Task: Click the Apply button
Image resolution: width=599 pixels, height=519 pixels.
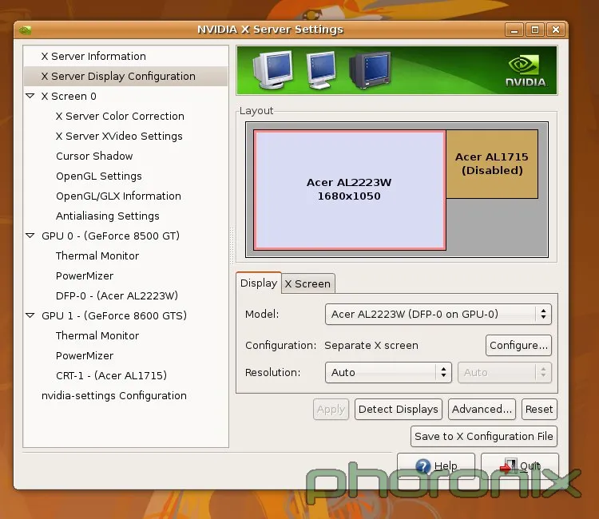Action: pyautogui.click(x=331, y=409)
